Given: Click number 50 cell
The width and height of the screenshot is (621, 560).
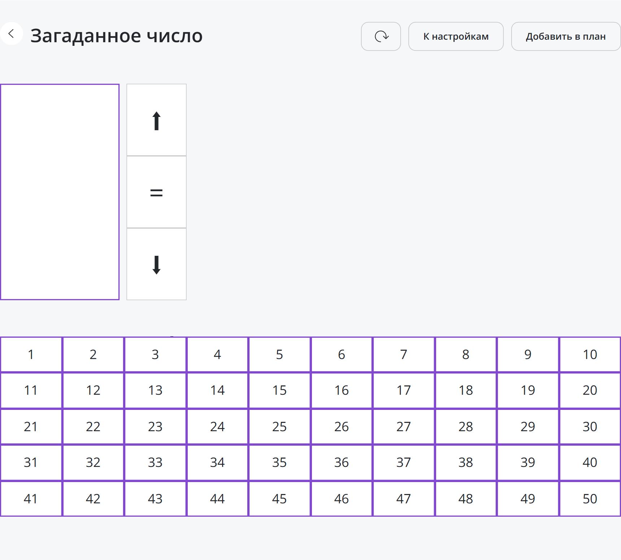Looking at the screenshot, I should (590, 499).
